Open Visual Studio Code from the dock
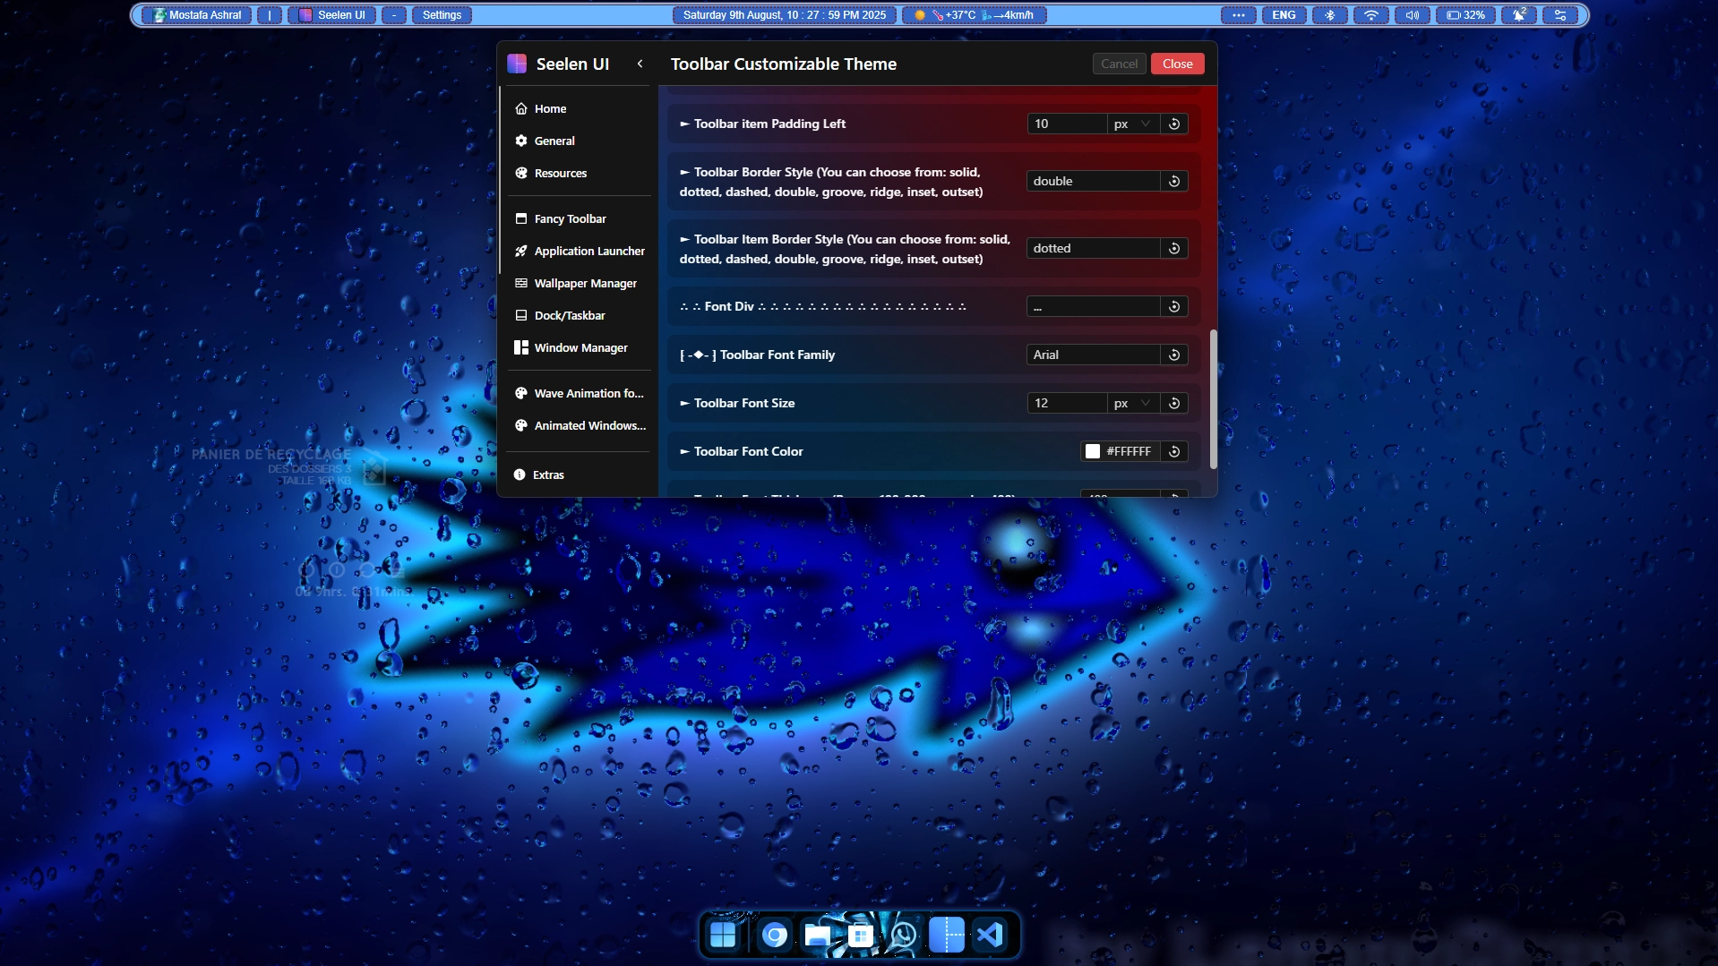This screenshot has width=1718, height=966. pyautogui.click(x=990, y=936)
